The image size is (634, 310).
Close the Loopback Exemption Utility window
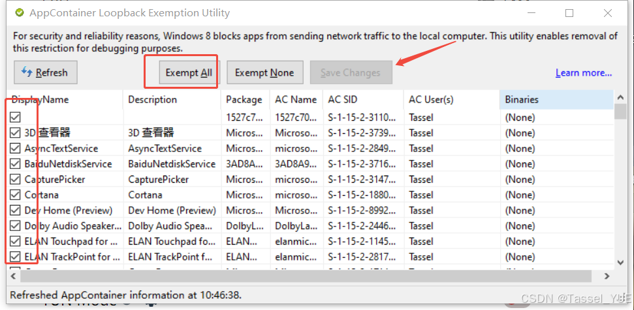pos(608,13)
